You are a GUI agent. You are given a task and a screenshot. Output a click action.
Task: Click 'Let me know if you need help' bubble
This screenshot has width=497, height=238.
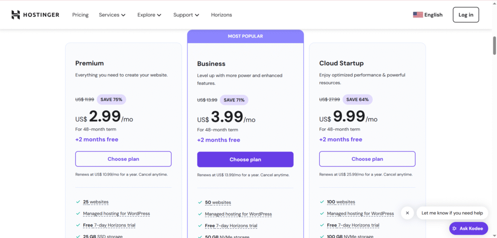point(452,213)
